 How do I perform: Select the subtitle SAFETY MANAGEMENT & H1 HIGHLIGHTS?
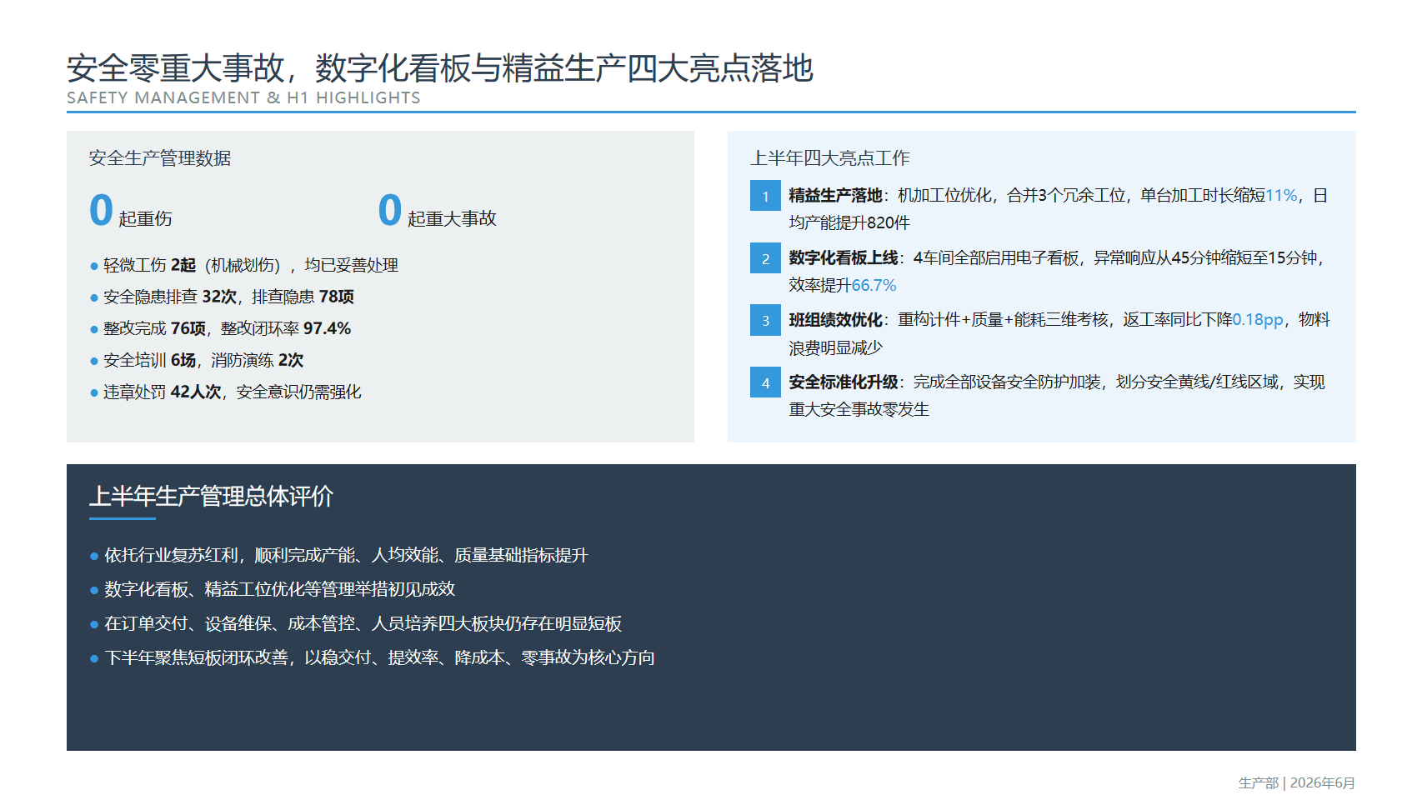pos(243,97)
